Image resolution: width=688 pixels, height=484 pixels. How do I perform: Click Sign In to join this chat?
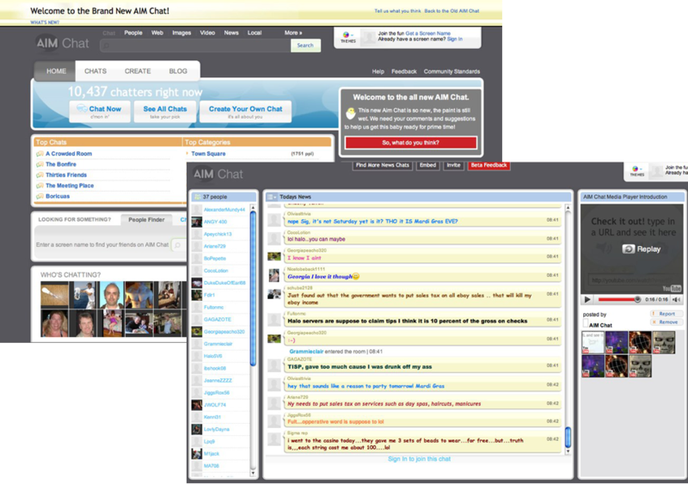point(419,459)
